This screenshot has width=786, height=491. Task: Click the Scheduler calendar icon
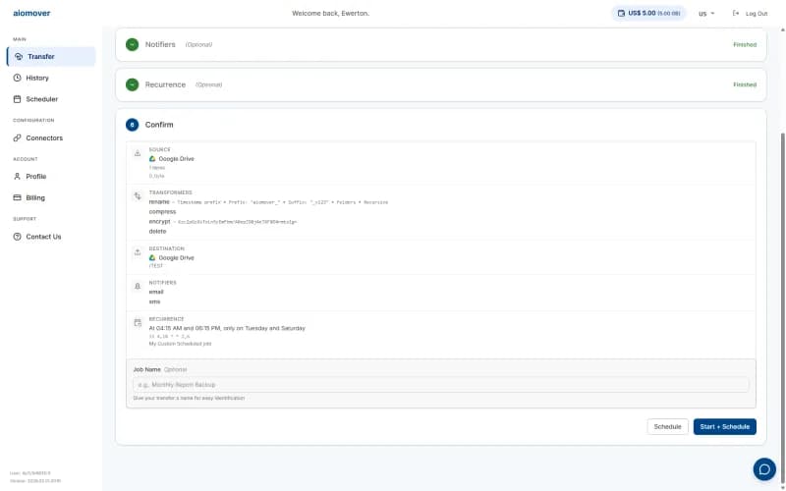click(x=17, y=99)
